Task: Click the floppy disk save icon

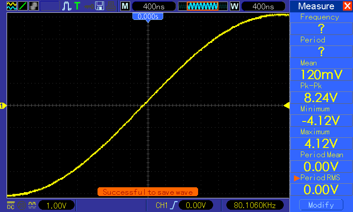Action: pos(100,6)
